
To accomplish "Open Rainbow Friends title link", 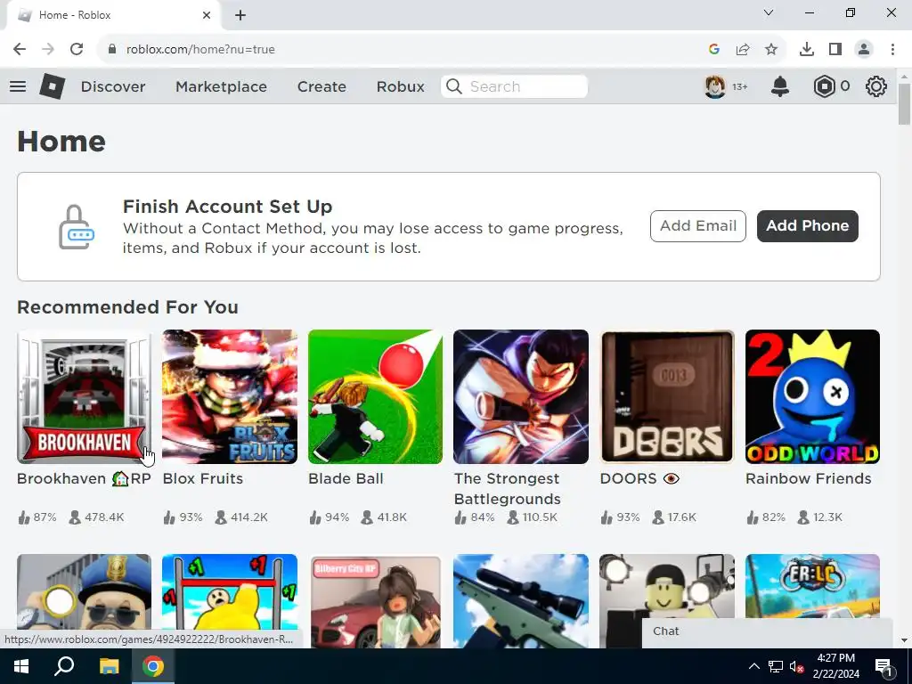I will 809,478.
